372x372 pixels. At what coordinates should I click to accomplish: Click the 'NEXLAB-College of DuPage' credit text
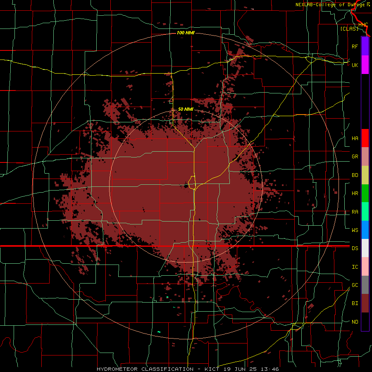coord(330,5)
